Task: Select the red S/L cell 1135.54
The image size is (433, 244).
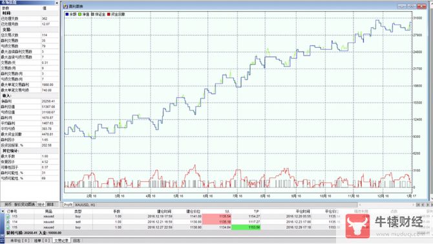Action: [216, 216]
